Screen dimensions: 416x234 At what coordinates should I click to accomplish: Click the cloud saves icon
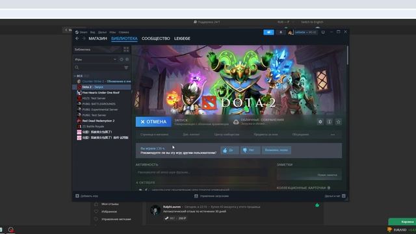(236, 122)
